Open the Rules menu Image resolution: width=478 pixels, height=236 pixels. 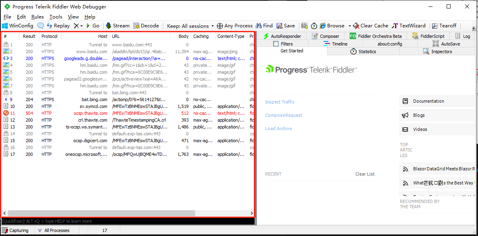tap(37, 17)
